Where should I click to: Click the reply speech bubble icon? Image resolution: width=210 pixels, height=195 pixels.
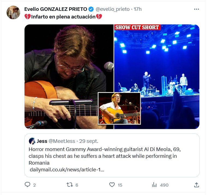click(x=27, y=185)
